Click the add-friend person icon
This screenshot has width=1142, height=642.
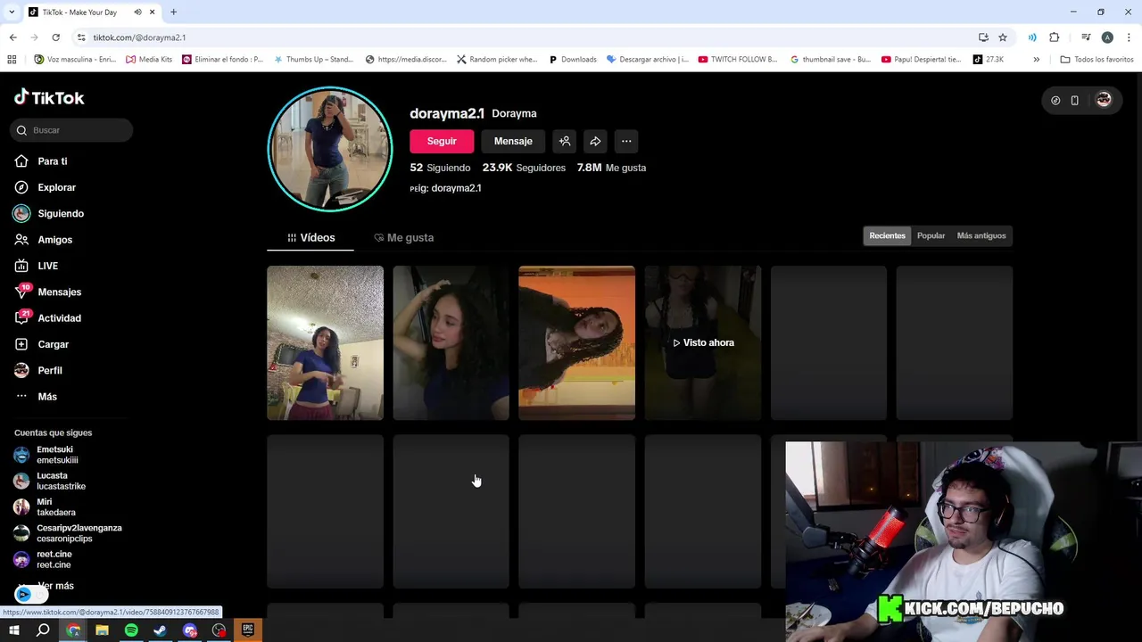point(565,141)
